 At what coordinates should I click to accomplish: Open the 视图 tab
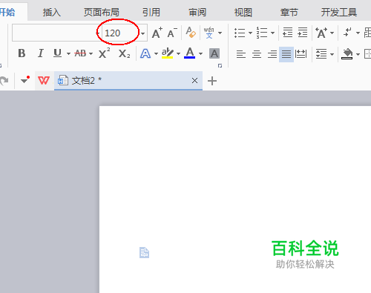click(x=243, y=12)
